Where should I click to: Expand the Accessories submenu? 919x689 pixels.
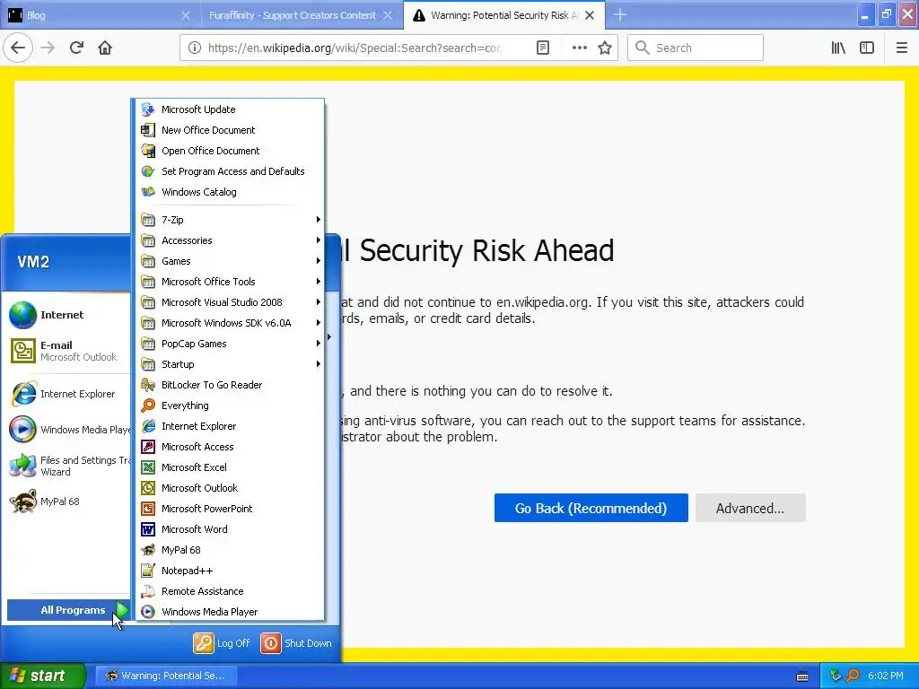pos(230,240)
